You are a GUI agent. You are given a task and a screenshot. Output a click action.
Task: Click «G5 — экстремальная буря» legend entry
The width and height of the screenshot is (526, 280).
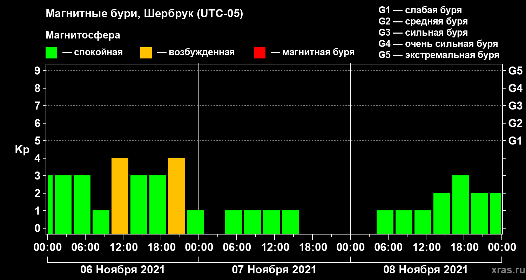point(439,55)
